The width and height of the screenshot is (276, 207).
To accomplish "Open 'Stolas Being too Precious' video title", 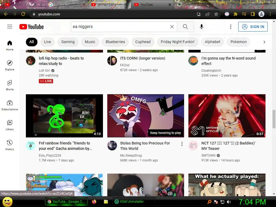I will (x=145, y=146).
